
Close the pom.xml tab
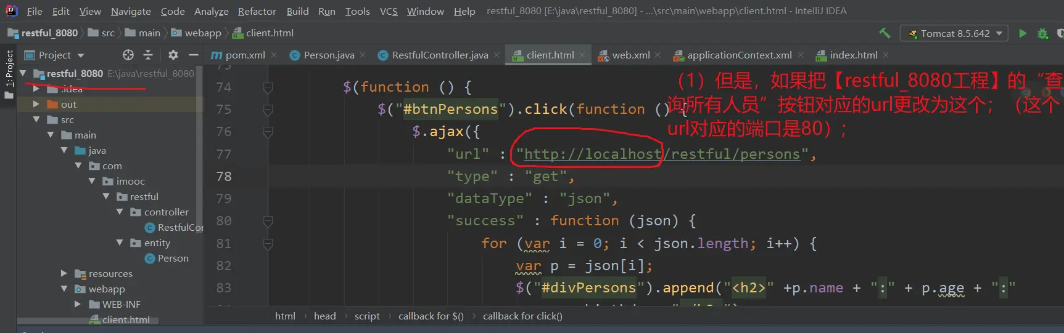274,55
